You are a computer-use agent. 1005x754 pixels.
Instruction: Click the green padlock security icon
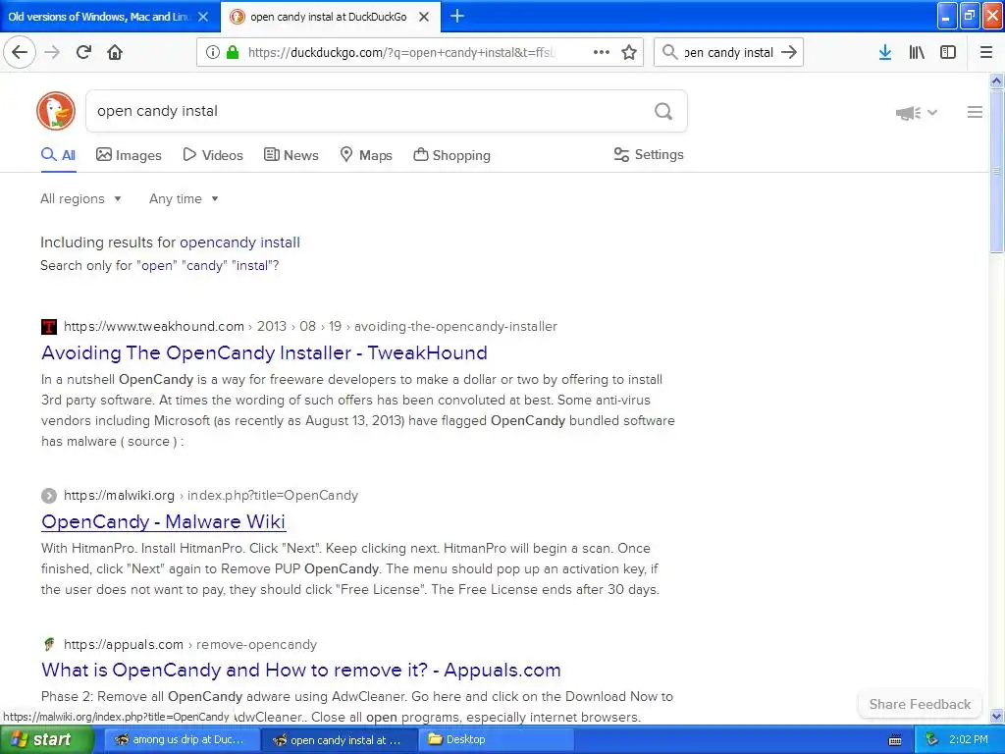click(x=233, y=52)
